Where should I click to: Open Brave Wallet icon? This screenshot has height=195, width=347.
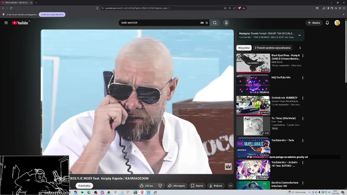[332, 8]
